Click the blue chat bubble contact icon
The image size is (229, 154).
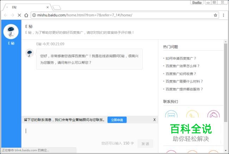coord(171,114)
